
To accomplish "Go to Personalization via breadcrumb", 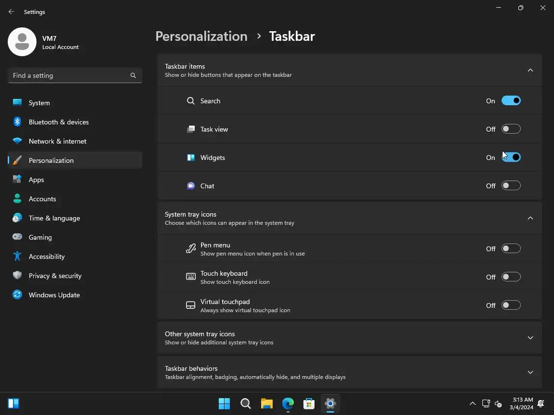I will point(201,37).
